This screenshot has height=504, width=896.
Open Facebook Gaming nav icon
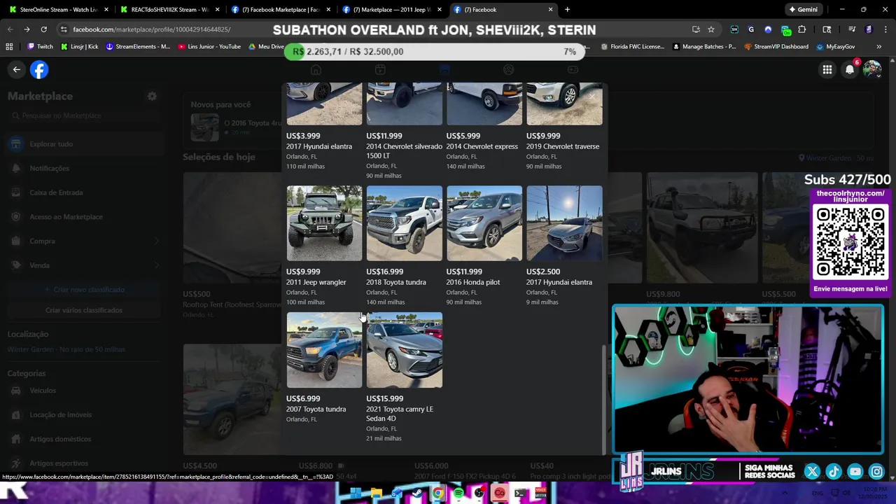click(x=573, y=69)
